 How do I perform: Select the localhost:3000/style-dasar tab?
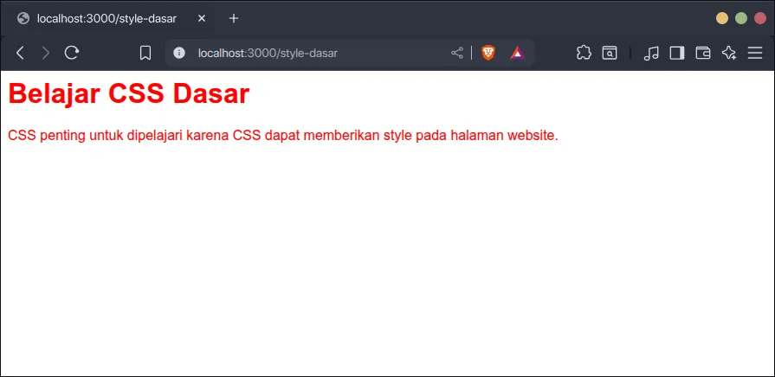click(x=111, y=18)
